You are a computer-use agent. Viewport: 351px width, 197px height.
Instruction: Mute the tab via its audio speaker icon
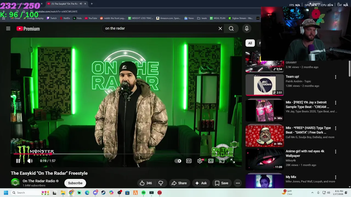(81, 4)
